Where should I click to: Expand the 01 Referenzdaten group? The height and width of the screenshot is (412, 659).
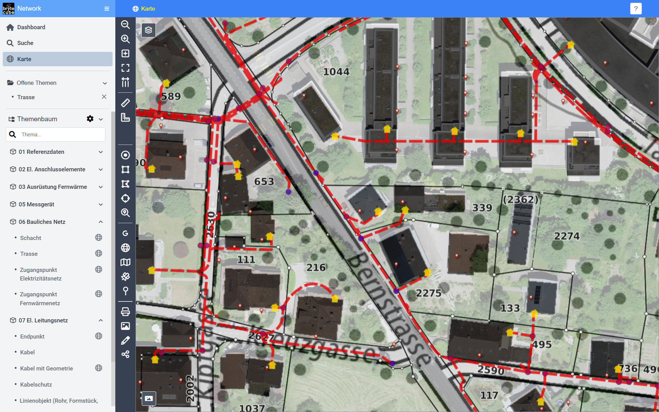coord(101,152)
